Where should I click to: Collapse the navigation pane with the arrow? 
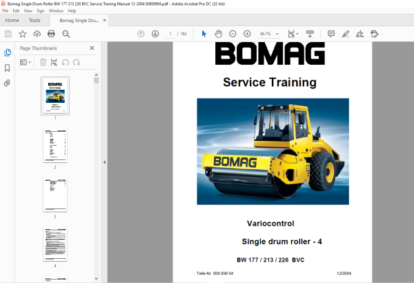[x=105, y=162]
